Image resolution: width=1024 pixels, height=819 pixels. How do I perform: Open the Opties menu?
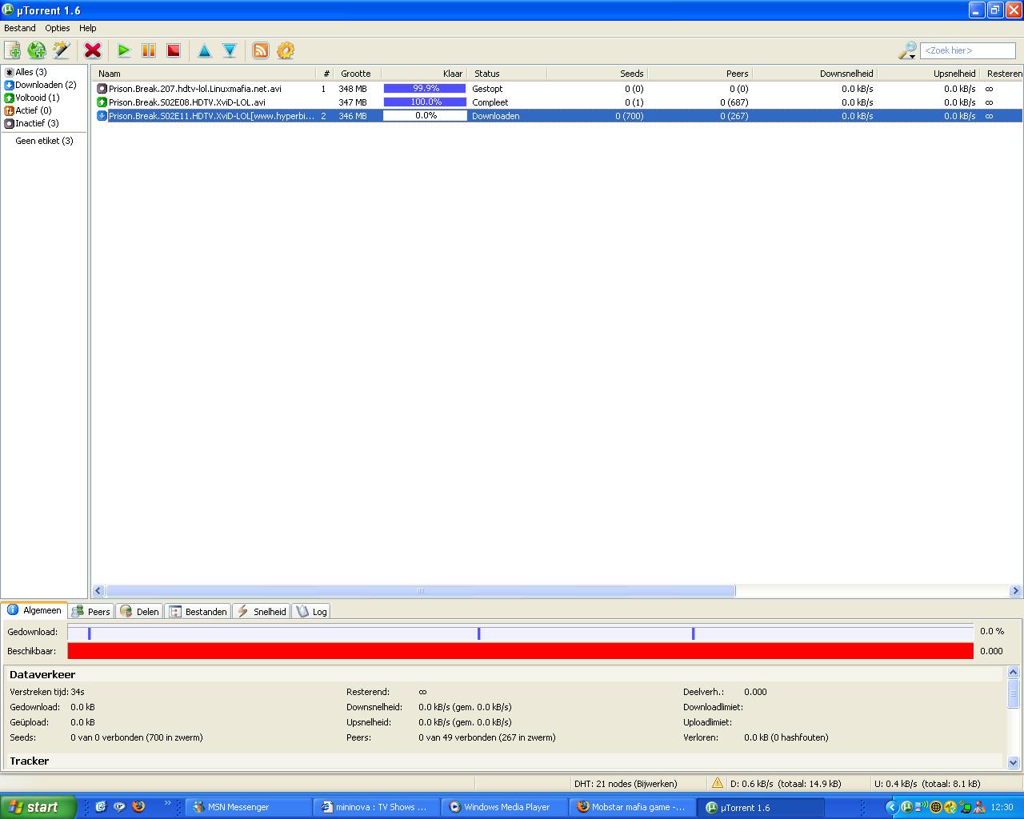pyautogui.click(x=58, y=28)
